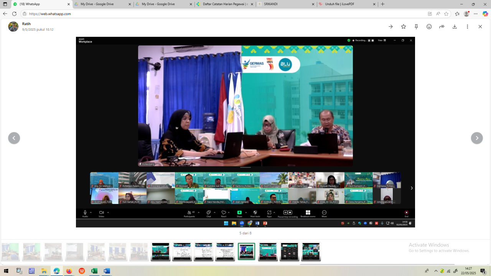491x276 pixels.
Task: Open Excel from the Windows taskbar
Action: (x=94, y=271)
